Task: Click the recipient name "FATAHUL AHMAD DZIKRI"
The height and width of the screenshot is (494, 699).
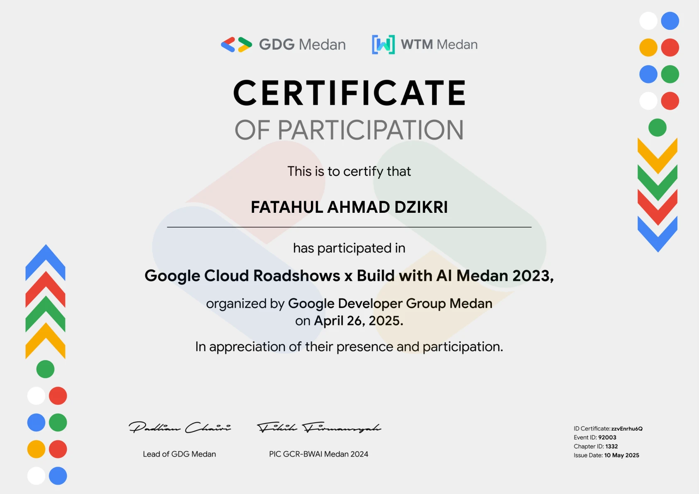Action: tap(349, 207)
